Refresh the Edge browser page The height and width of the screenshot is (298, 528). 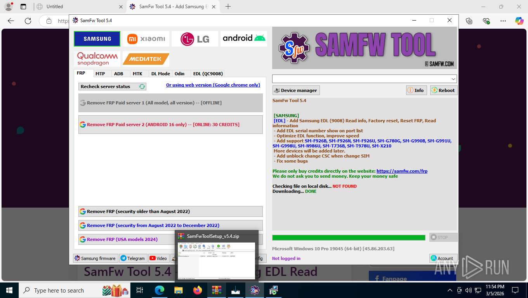[x=28, y=21]
